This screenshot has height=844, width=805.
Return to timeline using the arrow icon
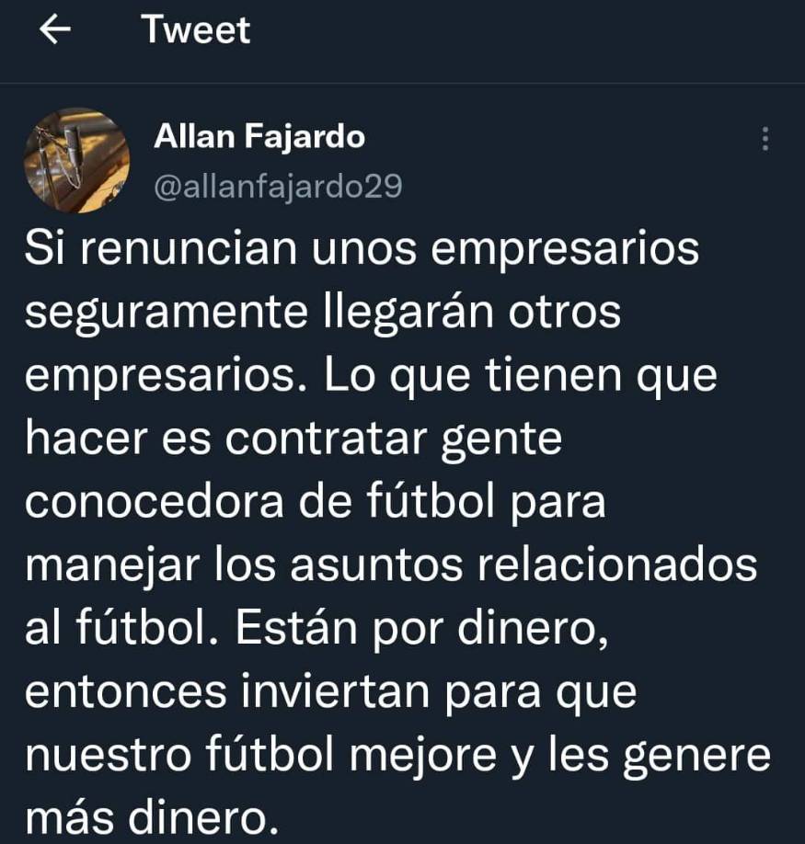tap(54, 30)
